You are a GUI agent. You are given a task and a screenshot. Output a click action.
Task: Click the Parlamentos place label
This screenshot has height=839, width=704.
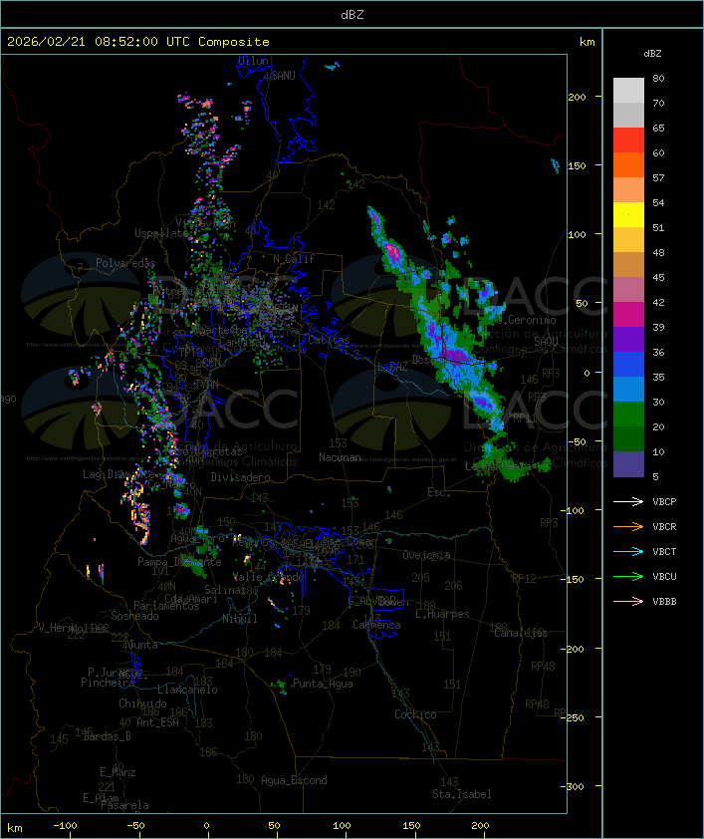pos(166,606)
